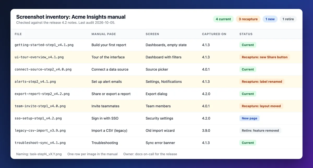Image resolution: width=313 pixels, height=168 pixels.
Task: Click 'Import a CSV (legacy)' cell
Action: tap(109, 130)
